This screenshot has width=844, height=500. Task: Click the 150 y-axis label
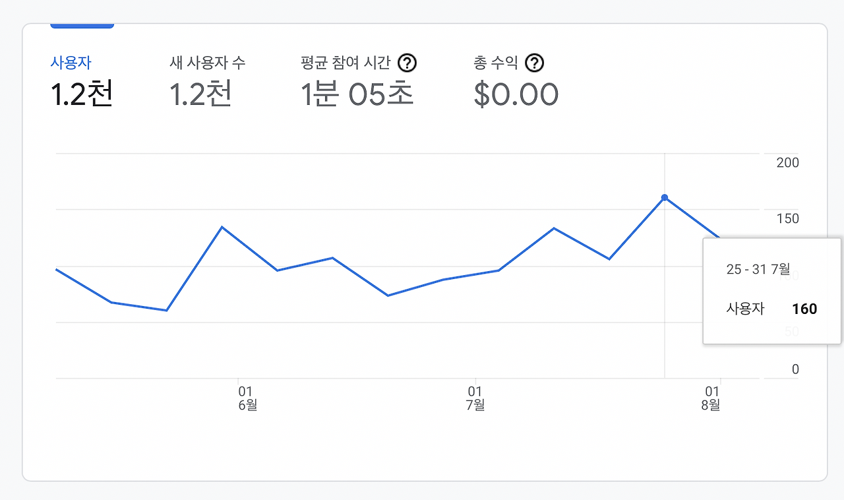pyautogui.click(x=787, y=218)
